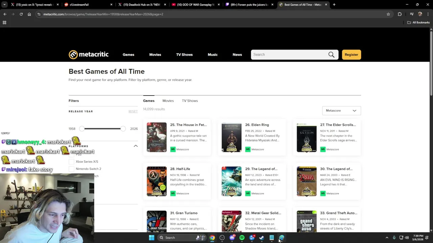The width and height of the screenshot is (433, 243).
Task: Click the Skyrim cover thumbnail
Action: (306, 137)
